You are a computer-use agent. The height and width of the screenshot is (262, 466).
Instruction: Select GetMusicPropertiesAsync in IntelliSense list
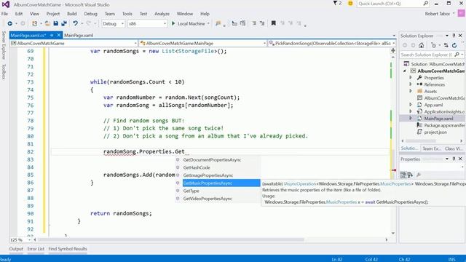pos(221,183)
